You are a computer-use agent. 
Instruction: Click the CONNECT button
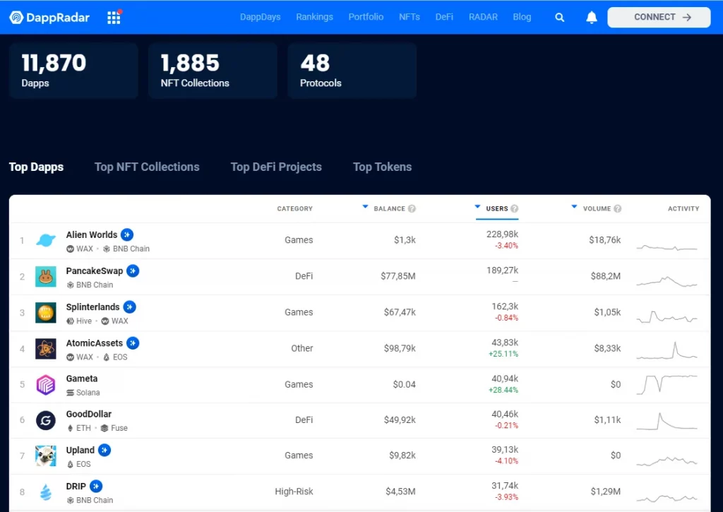click(659, 18)
